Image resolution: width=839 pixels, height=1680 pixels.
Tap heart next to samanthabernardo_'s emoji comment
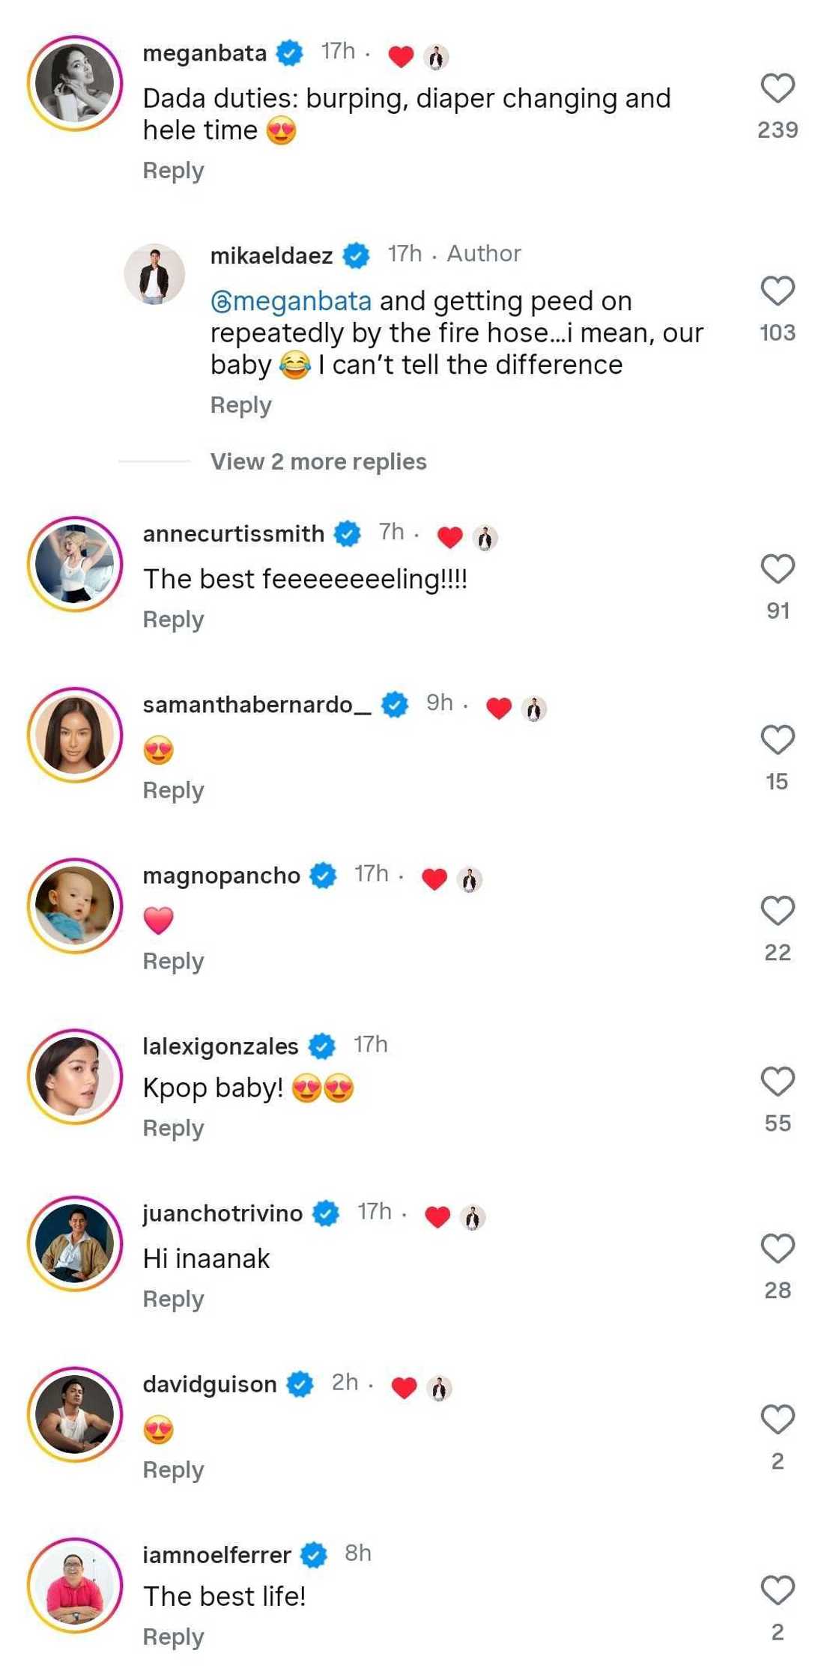pos(778,740)
